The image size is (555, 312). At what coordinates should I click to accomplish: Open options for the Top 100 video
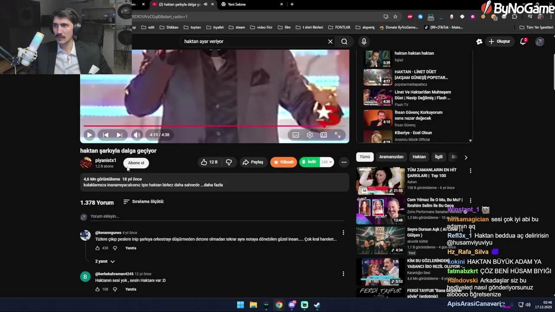(x=470, y=171)
